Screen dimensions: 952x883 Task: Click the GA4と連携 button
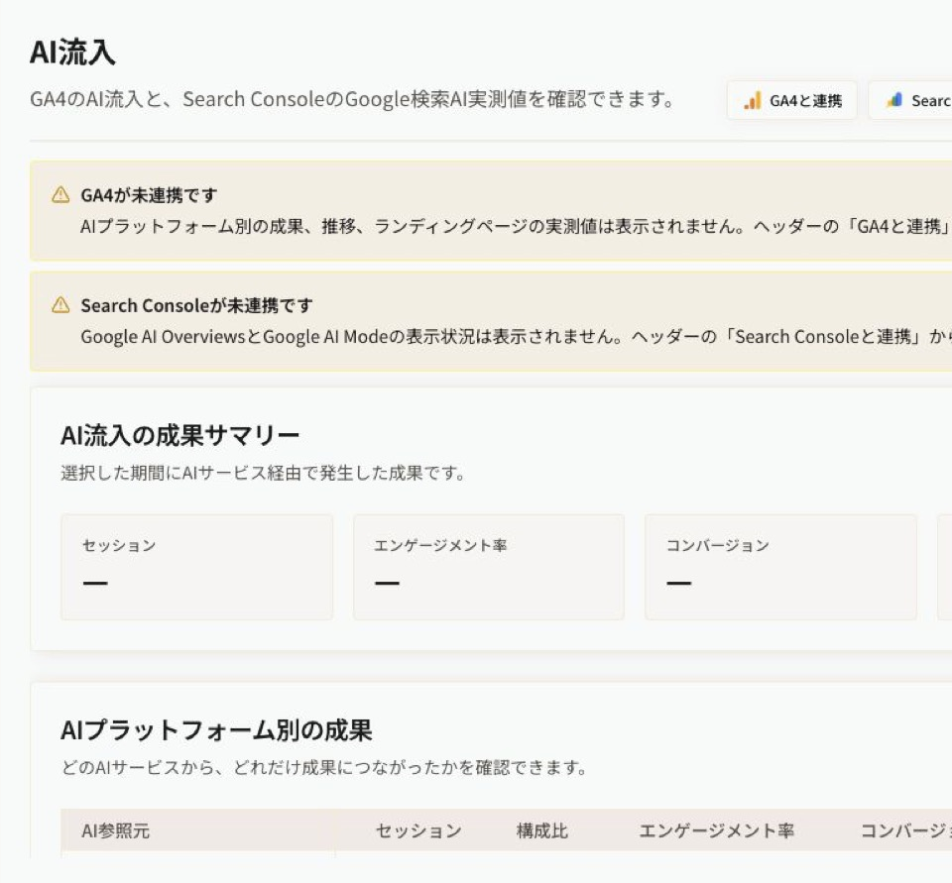pos(791,100)
